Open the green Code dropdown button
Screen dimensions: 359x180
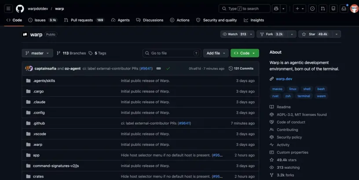245,53
